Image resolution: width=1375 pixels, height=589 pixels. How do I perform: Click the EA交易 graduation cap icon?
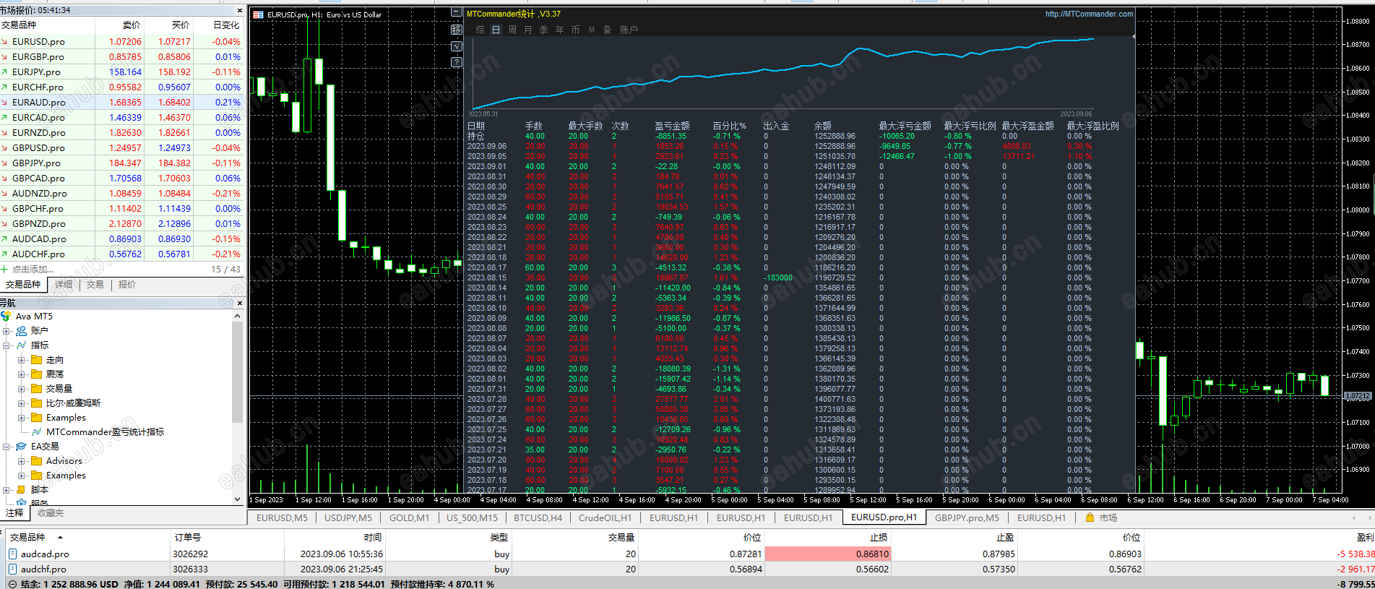(22, 446)
